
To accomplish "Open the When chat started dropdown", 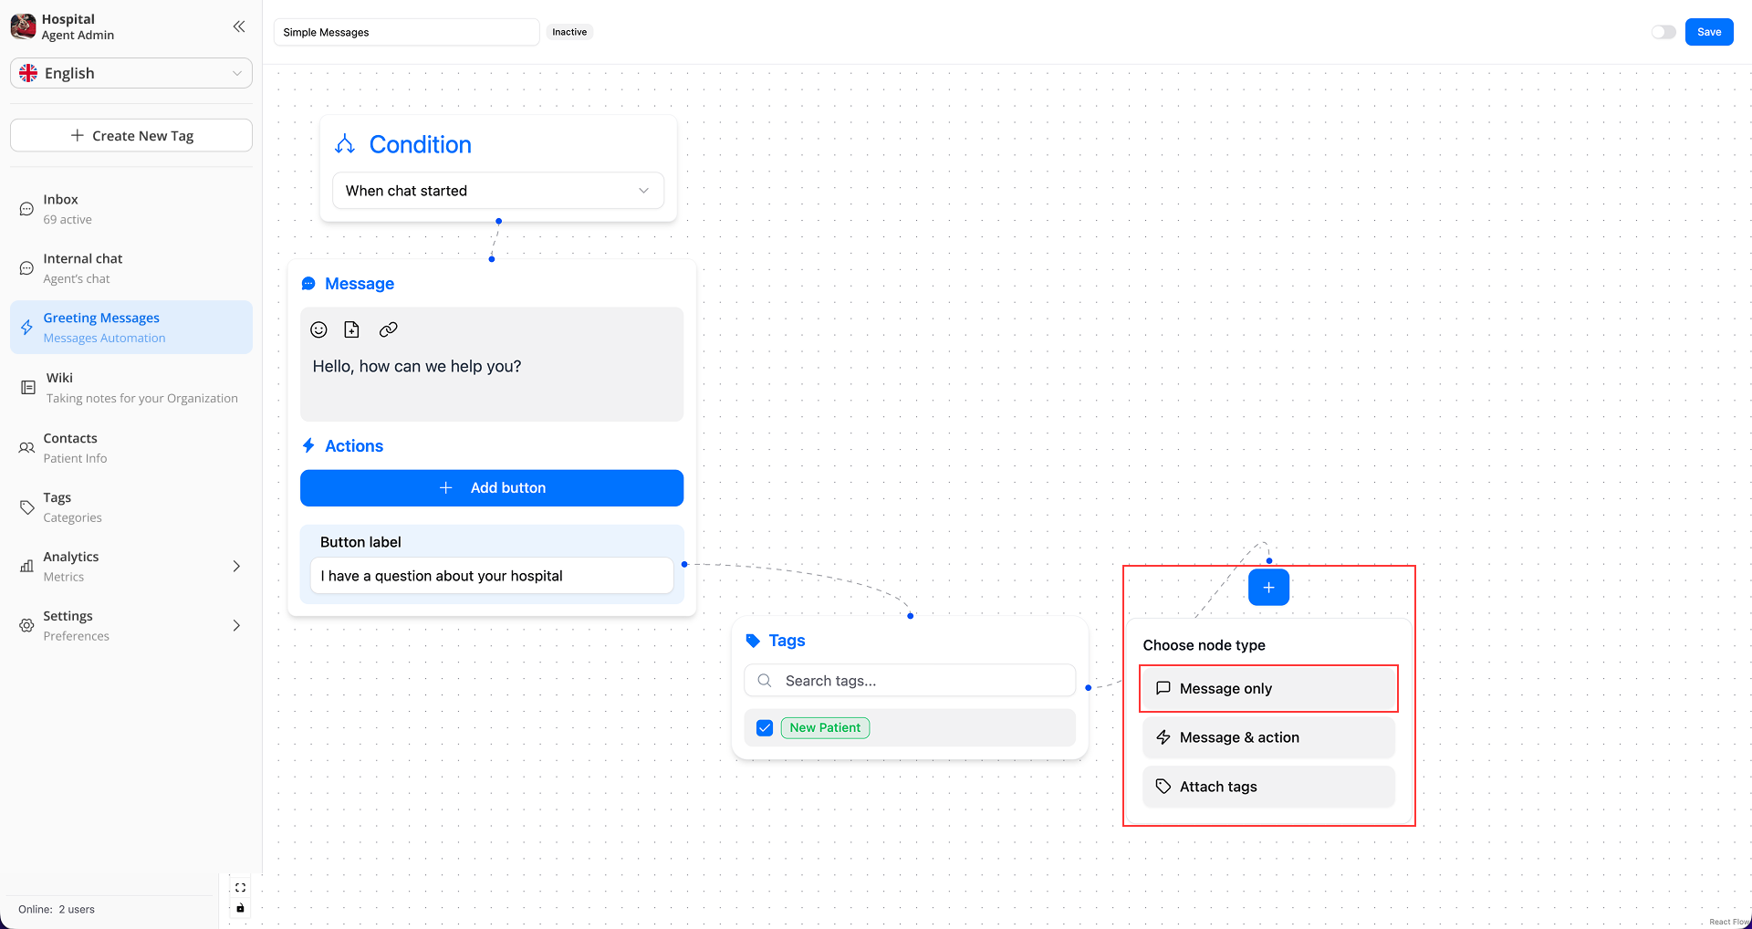I will tap(497, 191).
